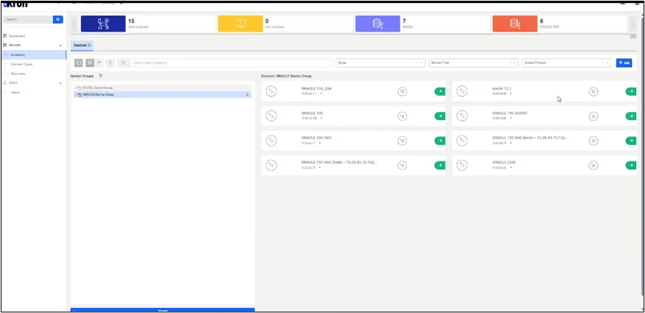645x313 pixels.
Task: Click the pin icon beside the view buttons
Action: [111, 63]
